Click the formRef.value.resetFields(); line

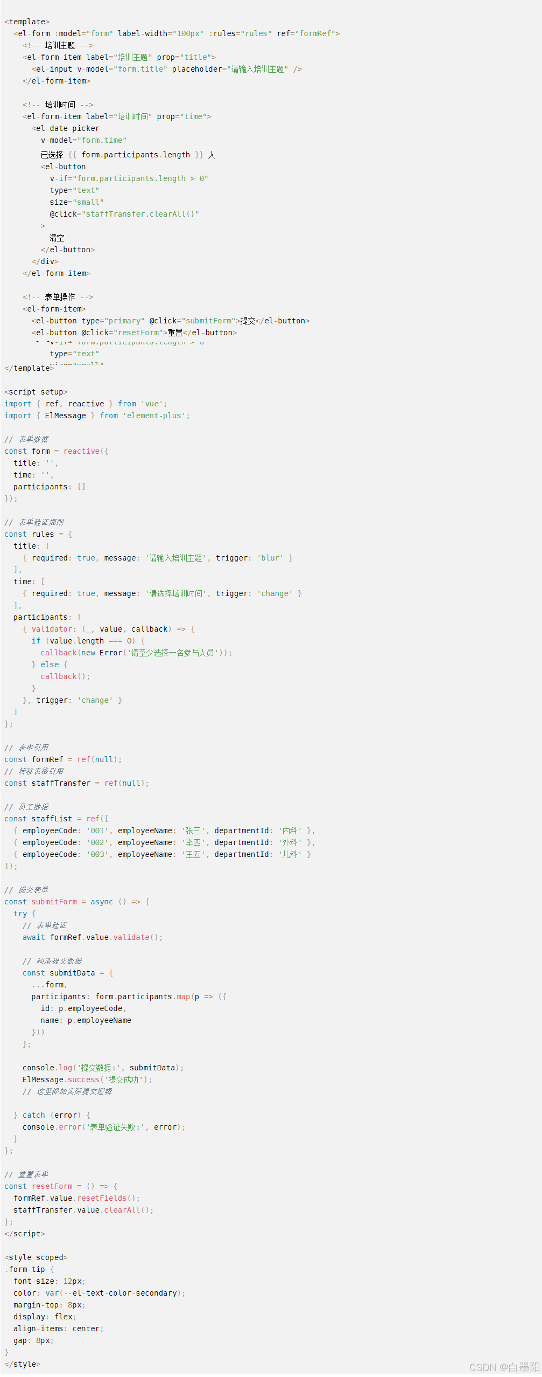click(77, 1198)
